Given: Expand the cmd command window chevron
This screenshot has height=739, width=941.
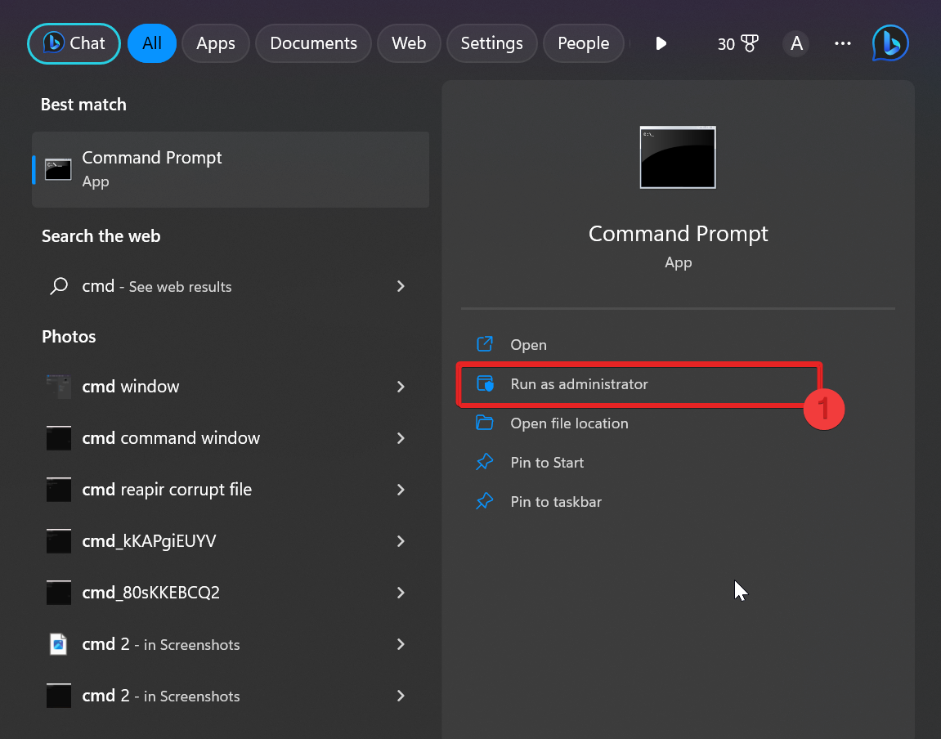Looking at the screenshot, I should [x=401, y=438].
